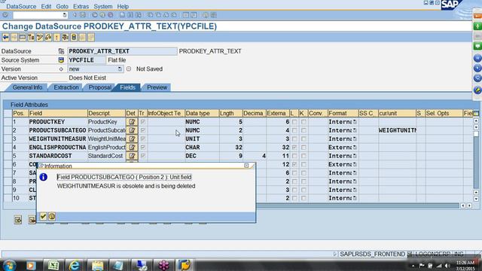The image size is (482, 271).
Task: Toggle the L checkbox for PRODUCTKEY row
Action: (x=294, y=122)
